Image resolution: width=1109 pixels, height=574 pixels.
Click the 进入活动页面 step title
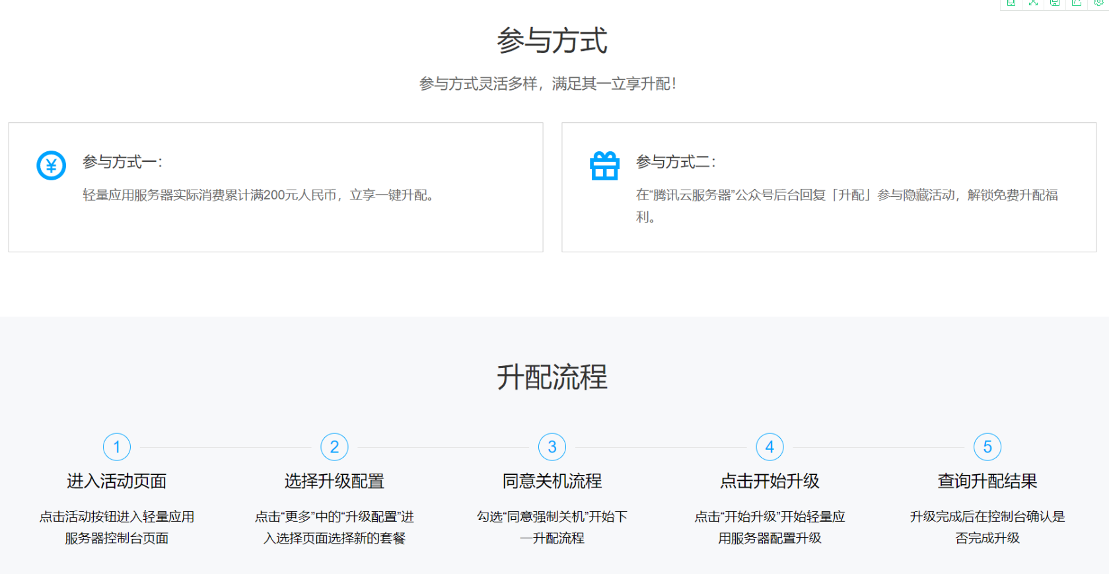(117, 481)
